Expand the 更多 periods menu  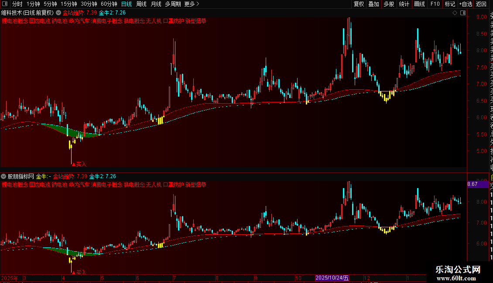click(192, 4)
